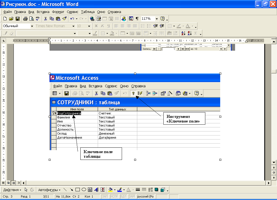Open line color dropdown arrow
Image resolution: width=277 pixels, height=200 pixels.
[124, 190]
